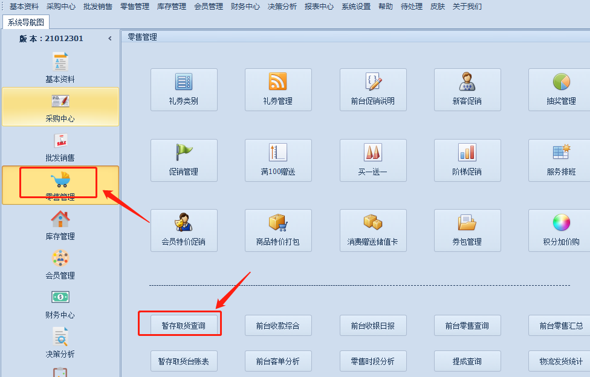Click the version text 21012301
This screenshot has height=377, width=590.
64,39
